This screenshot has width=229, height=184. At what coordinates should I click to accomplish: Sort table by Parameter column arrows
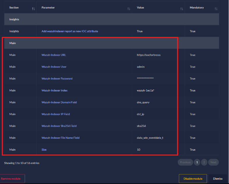click(x=129, y=9)
